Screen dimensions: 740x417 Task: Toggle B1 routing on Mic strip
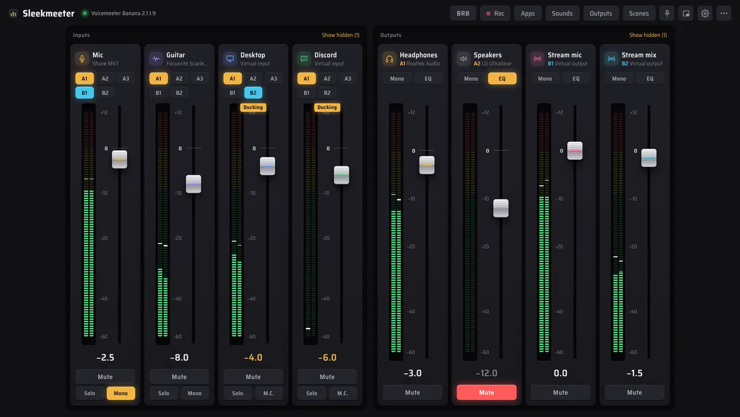coord(84,93)
